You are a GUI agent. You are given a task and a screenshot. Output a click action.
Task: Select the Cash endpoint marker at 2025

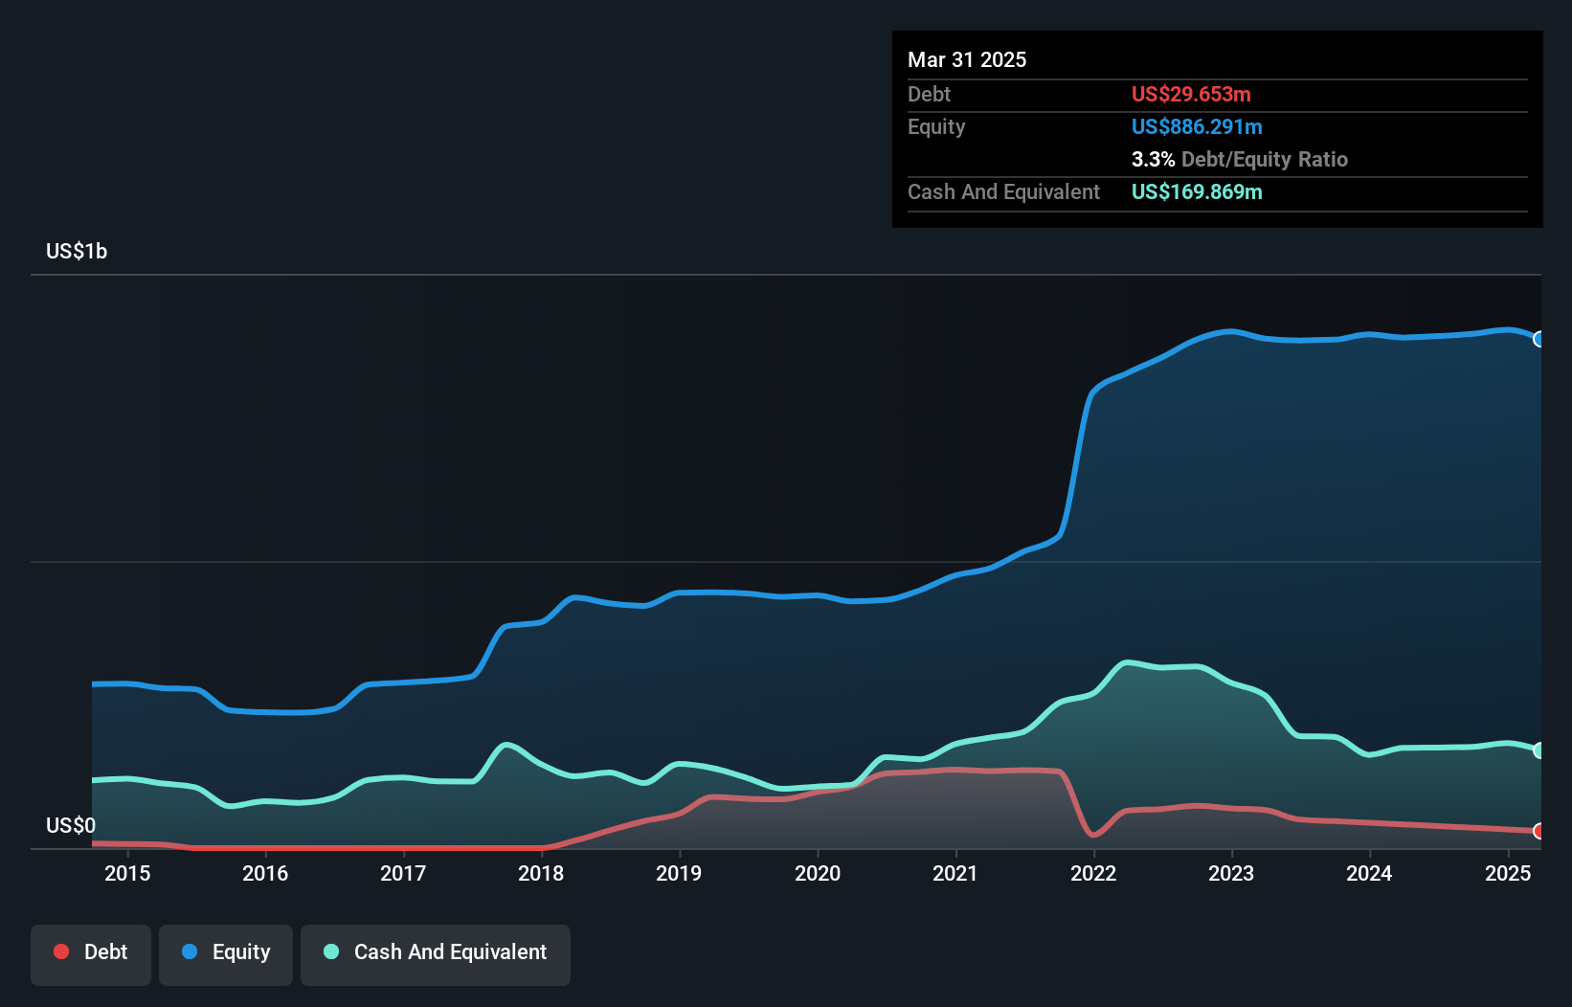pyautogui.click(x=1539, y=750)
